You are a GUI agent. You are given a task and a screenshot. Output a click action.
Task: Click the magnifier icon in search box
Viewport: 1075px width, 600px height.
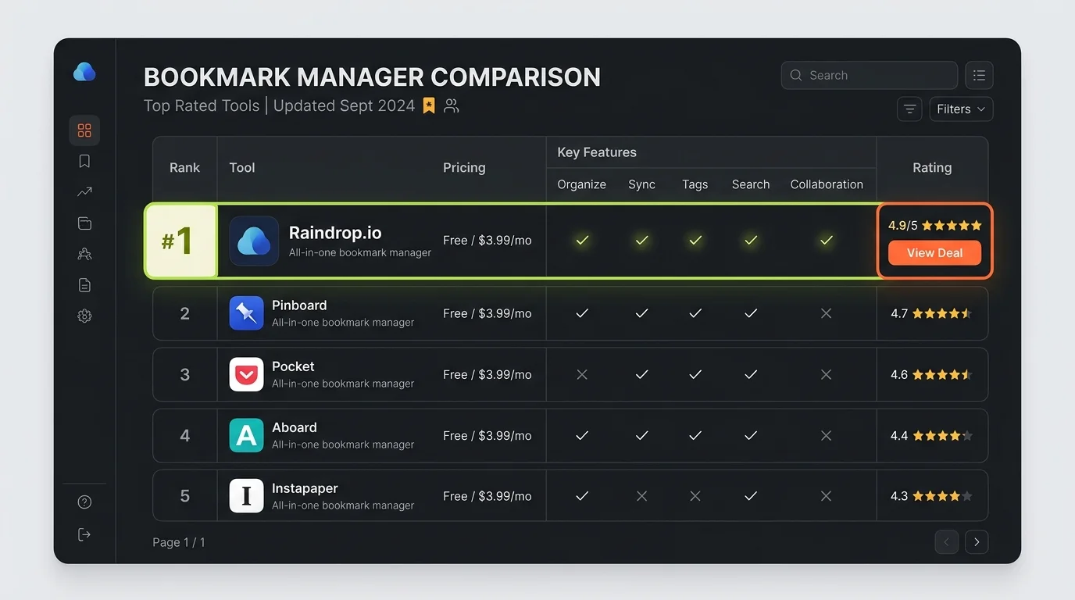[x=796, y=75]
